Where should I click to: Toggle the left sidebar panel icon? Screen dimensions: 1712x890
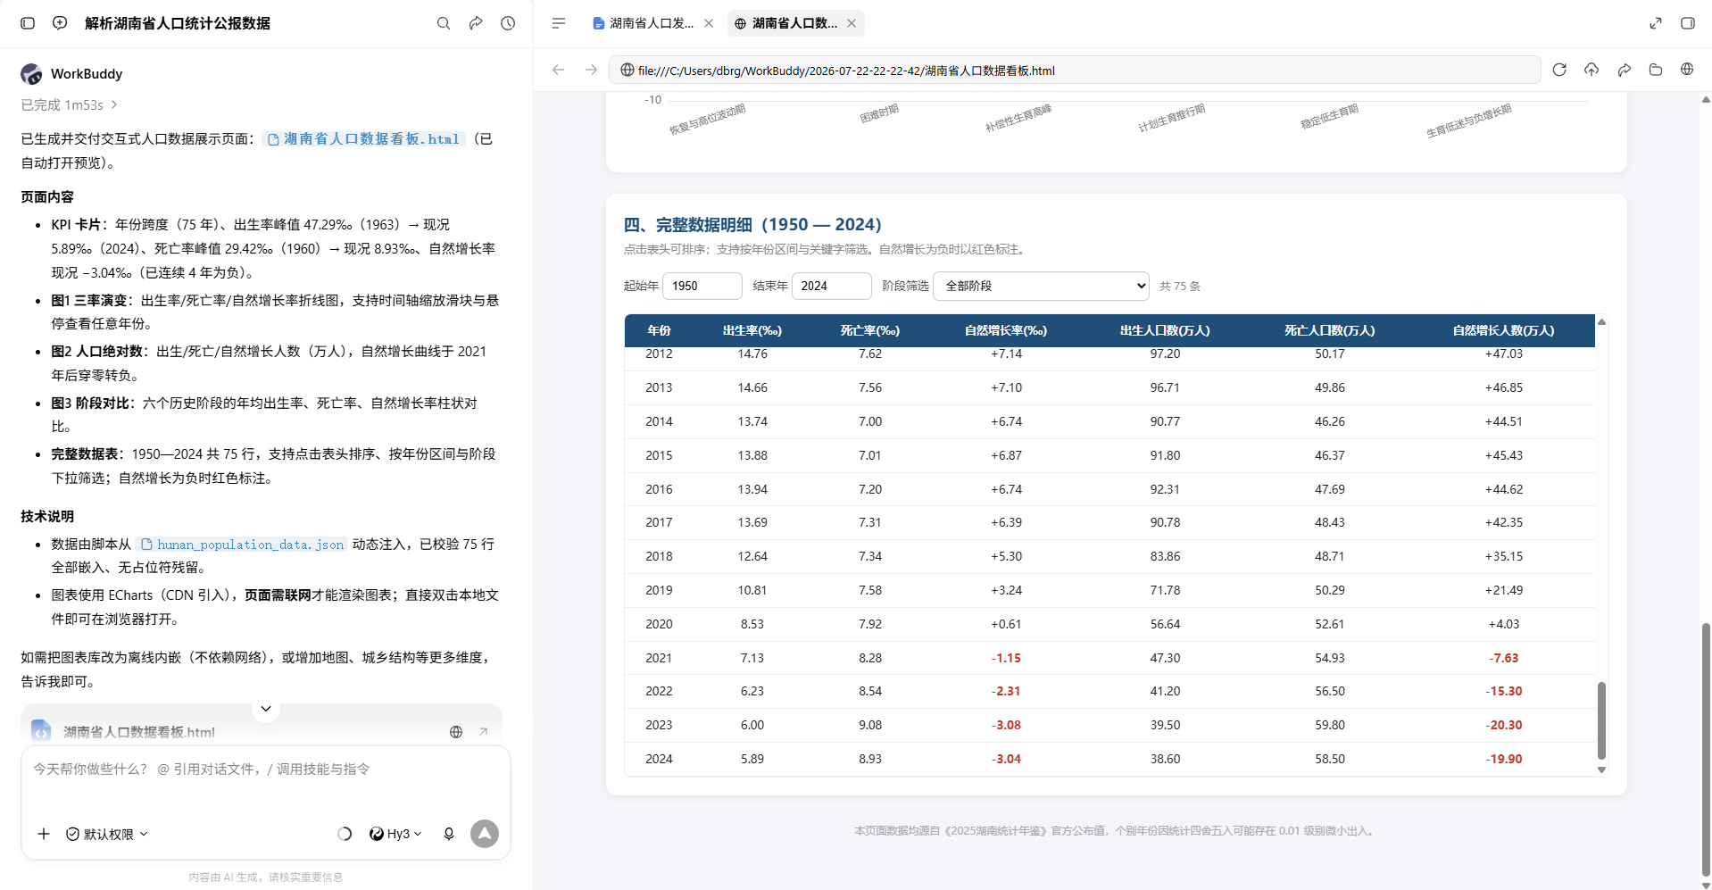pos(28,23)
